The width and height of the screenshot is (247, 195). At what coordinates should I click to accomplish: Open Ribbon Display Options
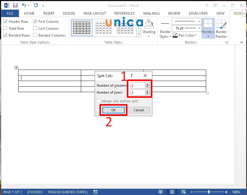pos(215,5)
